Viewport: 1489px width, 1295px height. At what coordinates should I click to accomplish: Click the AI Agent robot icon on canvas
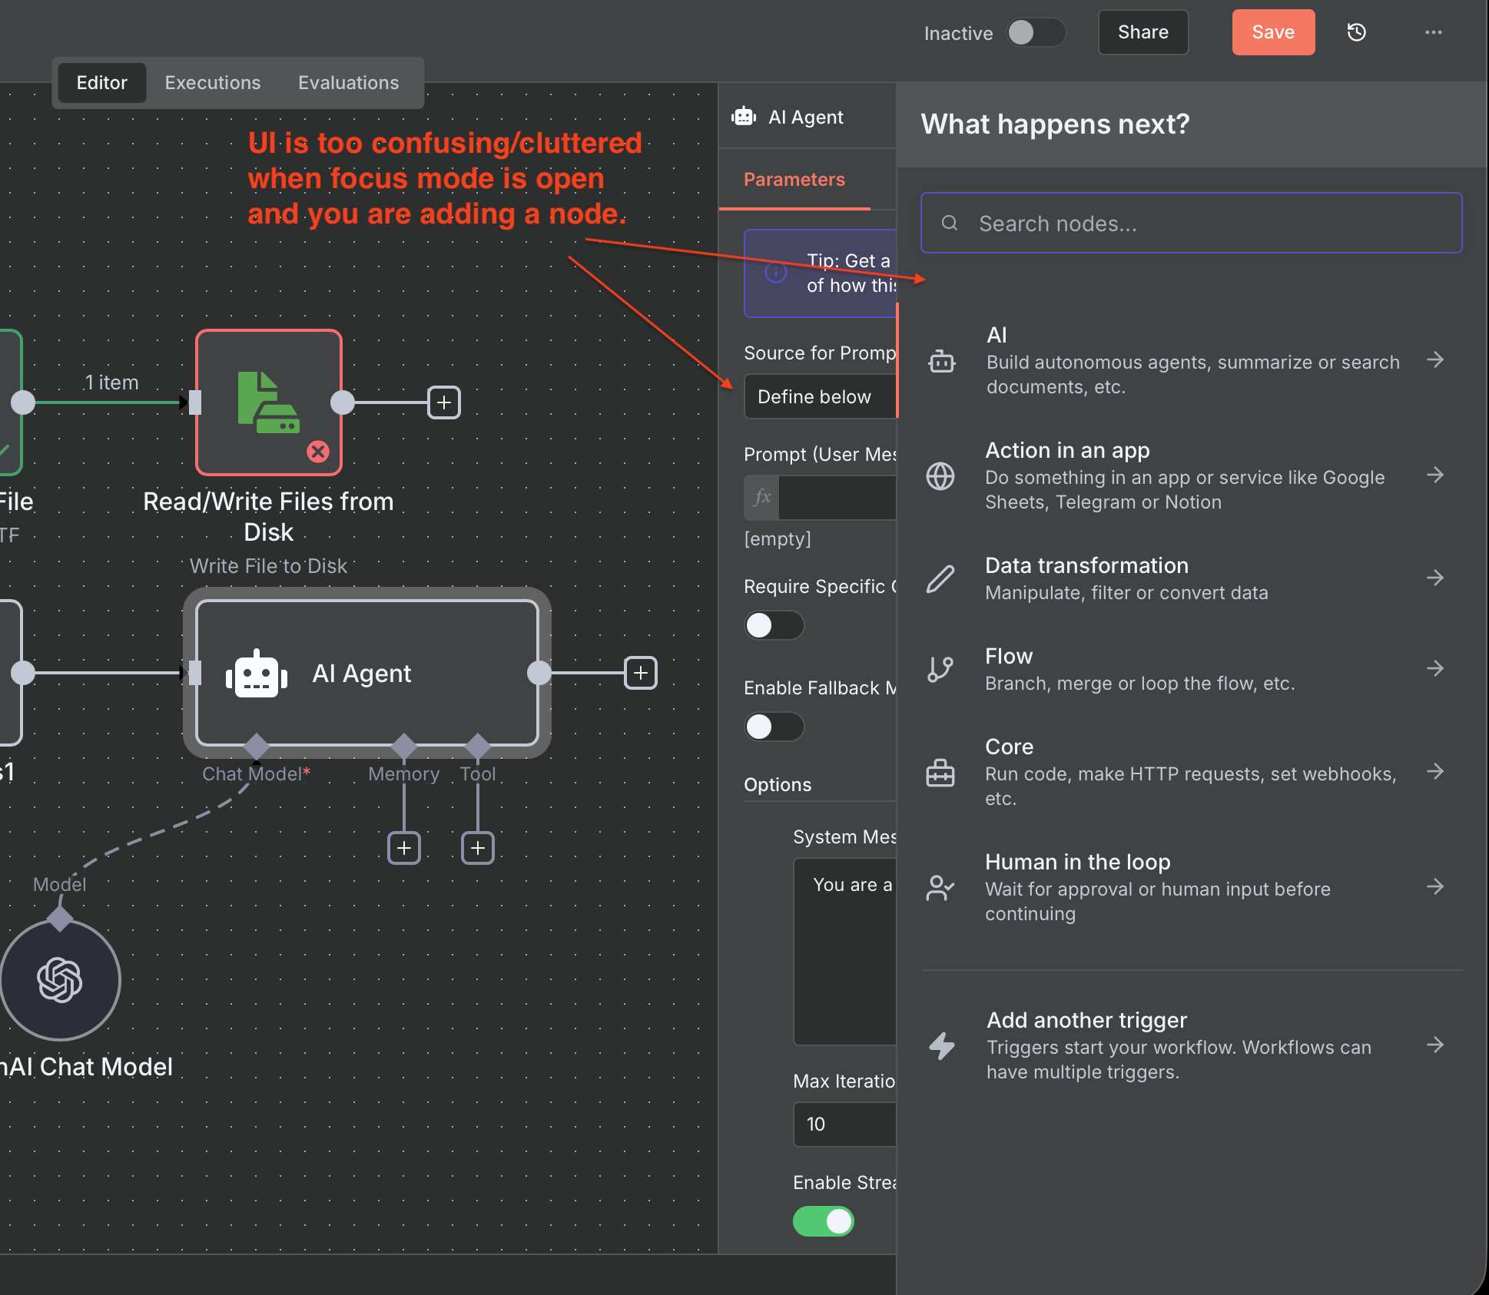[257, 674]
